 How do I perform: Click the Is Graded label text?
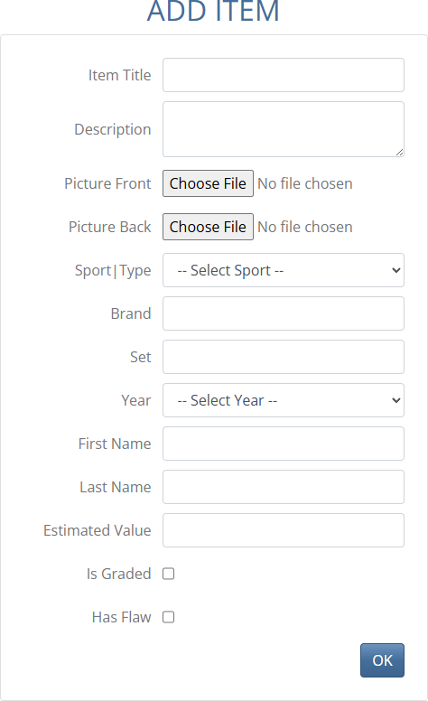[x=119, y=574]
